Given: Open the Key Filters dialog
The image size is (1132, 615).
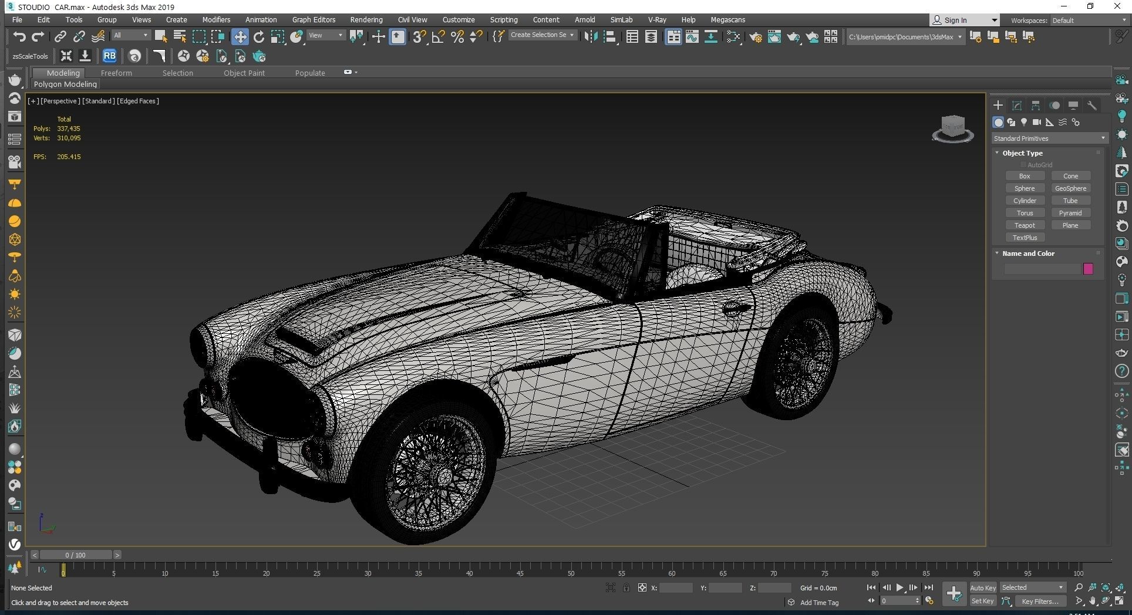Looking at the screenshot, I should click(x=1040, y=601).
